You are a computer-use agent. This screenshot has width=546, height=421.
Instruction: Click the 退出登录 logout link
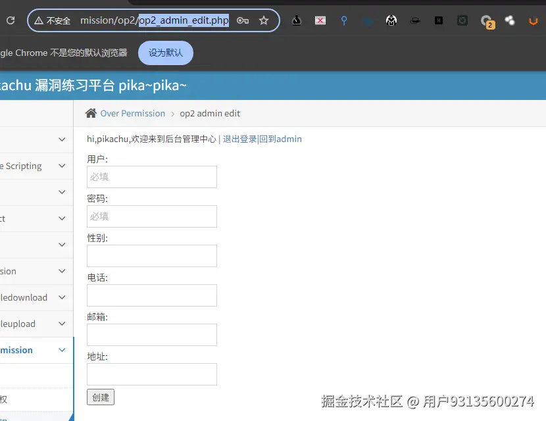[239, 139]
